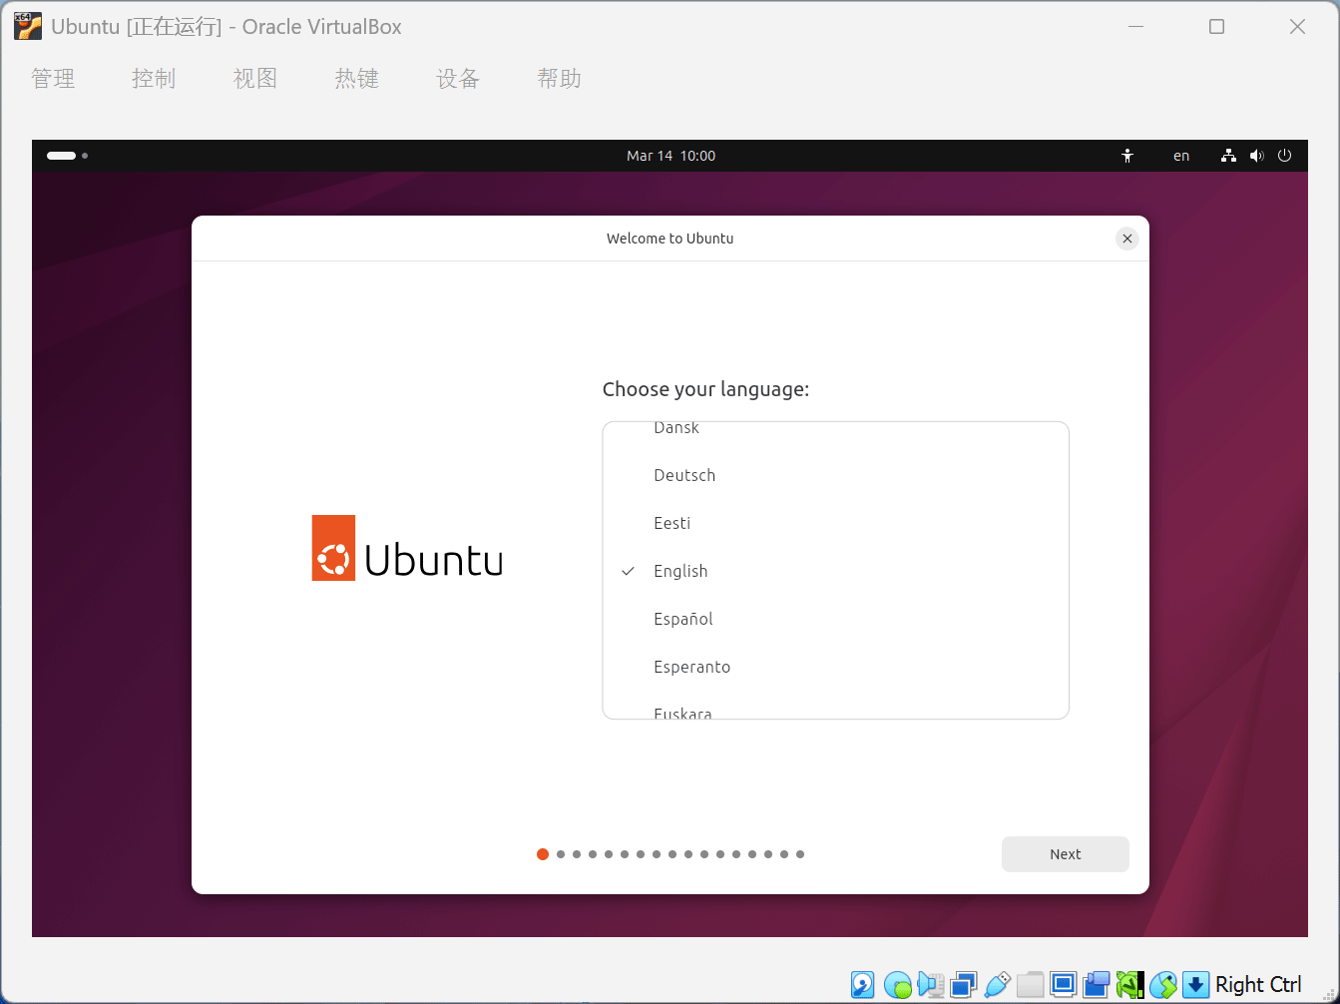The image size is (1340, 1004).
Task: Click the audio settings status icon
Action: [x=931, y=985]
